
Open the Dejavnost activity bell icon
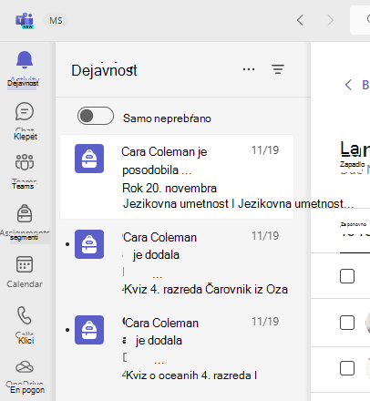24,60
